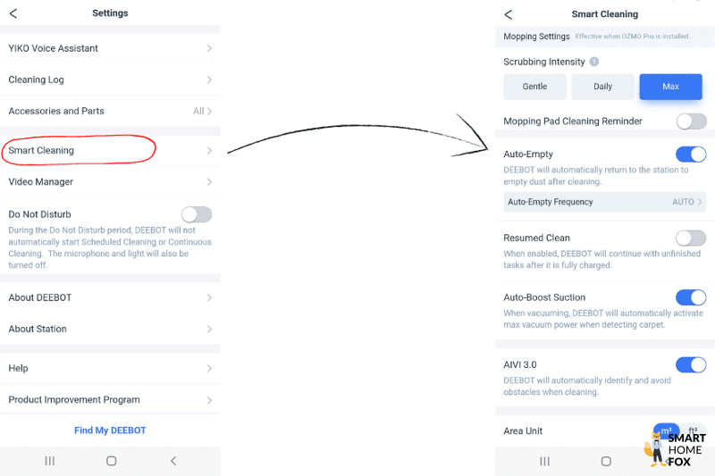
Task: Click the Scrubbing Intensity info icon
Action: [x=594, y=62]
